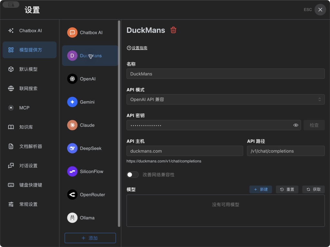Select the OpenAI provider entry
The width and height of the screenshot is (330, 247).
point(90,79)
